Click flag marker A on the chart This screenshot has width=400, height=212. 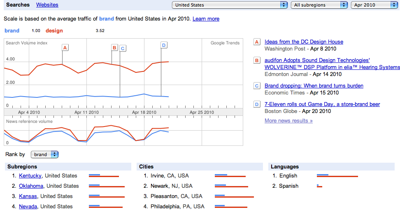pyautogui.click(x=65, y=48)
